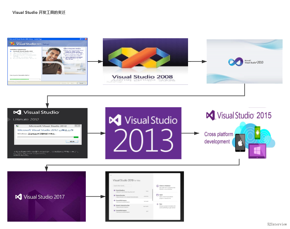
Task: Click the white Visual Studio Ultimate 2012 logo
Action: point(17,112)
